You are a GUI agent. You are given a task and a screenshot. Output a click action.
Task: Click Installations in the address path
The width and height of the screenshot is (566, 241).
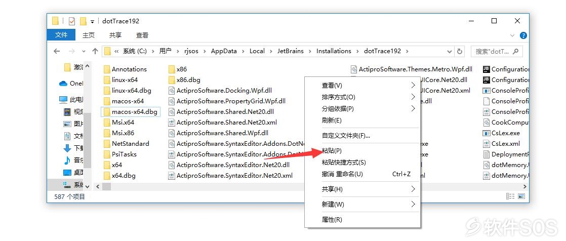coord(334,51)
